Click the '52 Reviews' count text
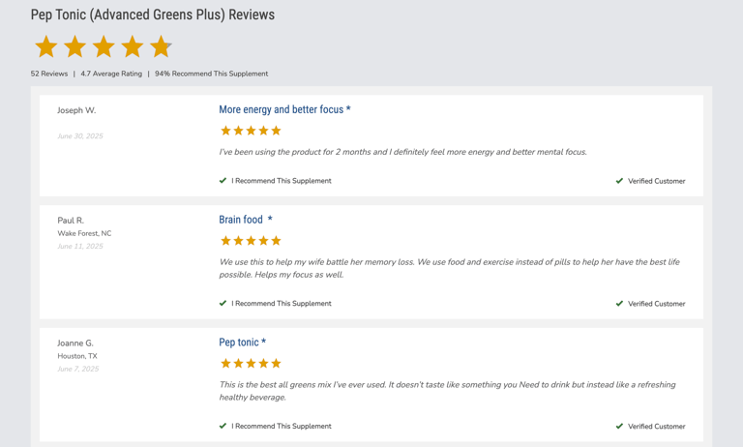This screenshot has height=447, width=743. click(49, 74)
